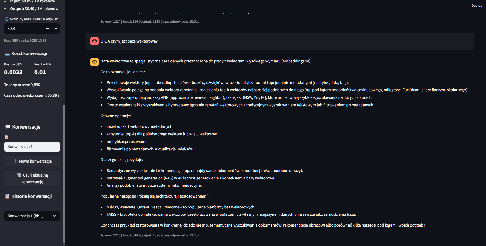
Task: Click the currency icon by Aktualny Kurs USD/PLN
Action: [x=6, y=19]
